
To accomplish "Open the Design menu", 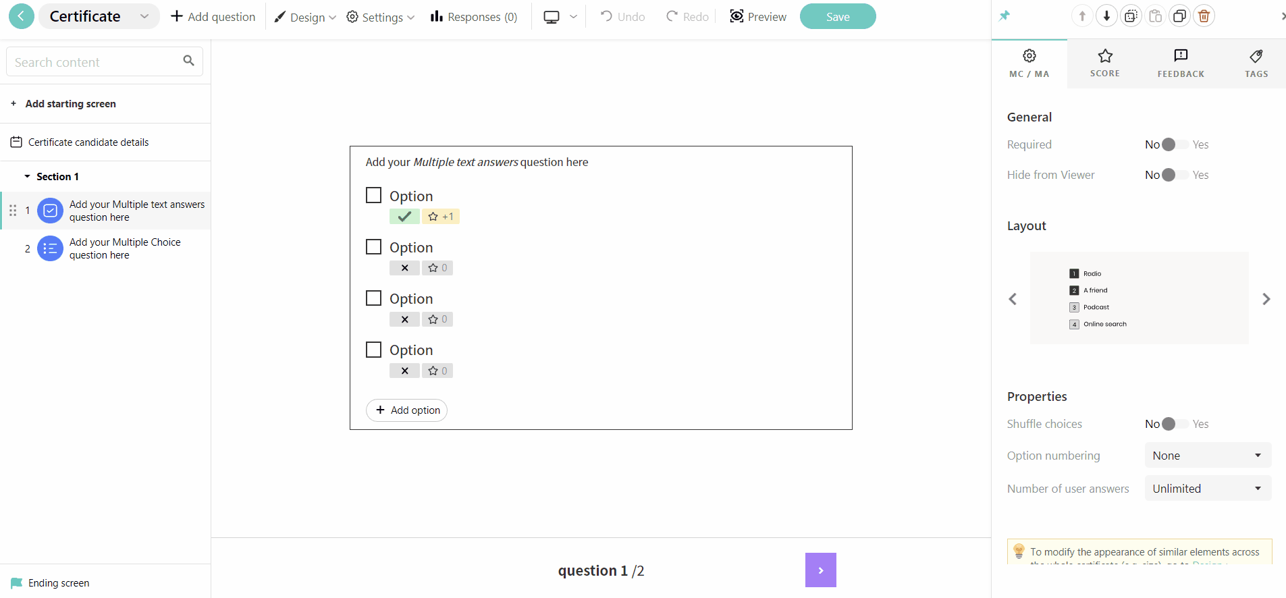I will 304,16.
